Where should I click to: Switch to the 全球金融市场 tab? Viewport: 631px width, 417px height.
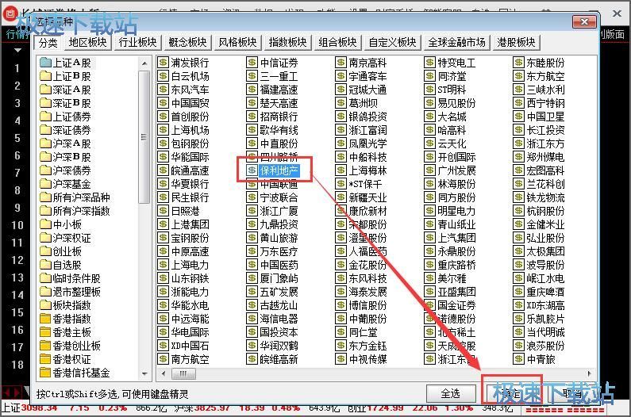pyautogui.click(x=456, y=42)
